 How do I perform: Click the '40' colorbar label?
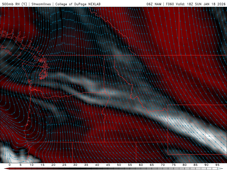click(97, 165)
